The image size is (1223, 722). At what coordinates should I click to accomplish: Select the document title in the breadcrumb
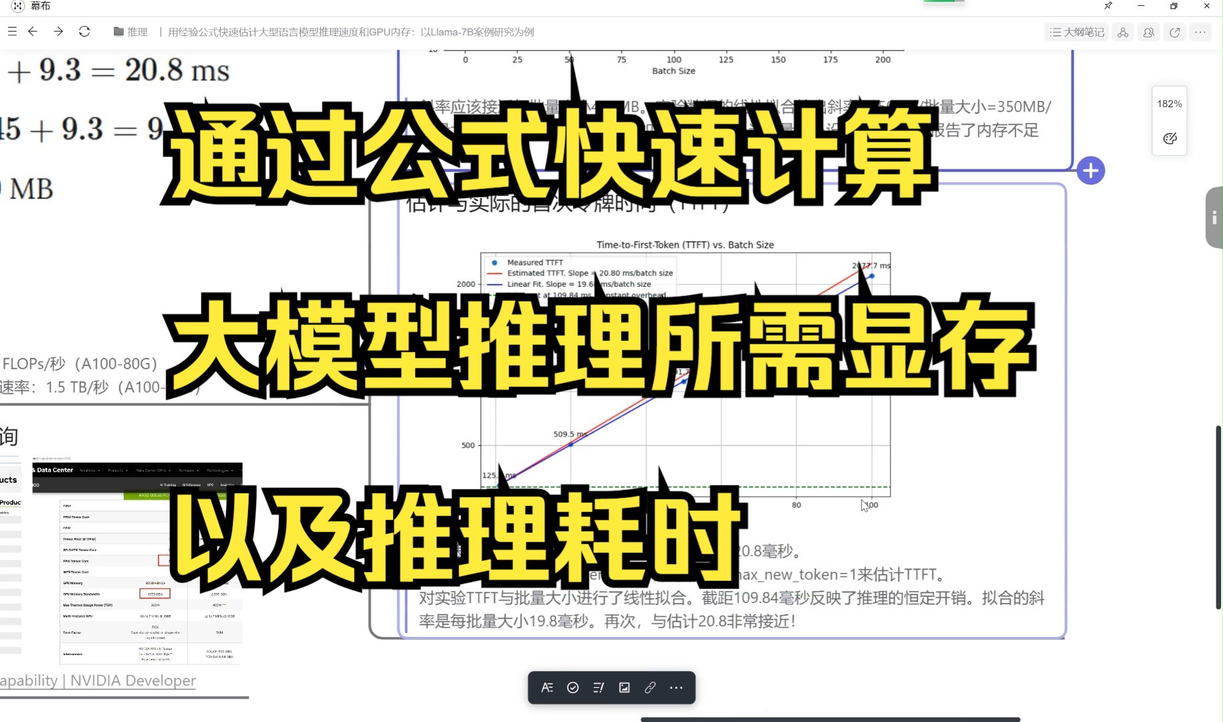point(351,32)
